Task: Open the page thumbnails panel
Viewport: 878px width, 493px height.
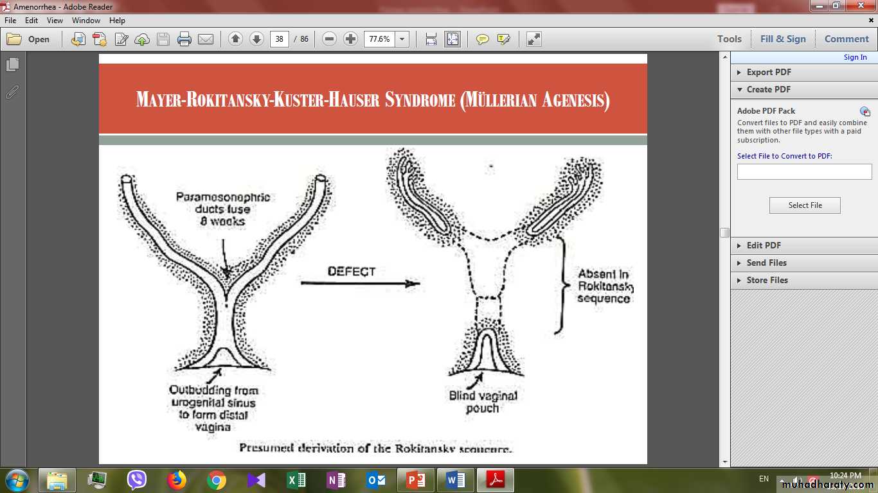Action: (12, 65)
